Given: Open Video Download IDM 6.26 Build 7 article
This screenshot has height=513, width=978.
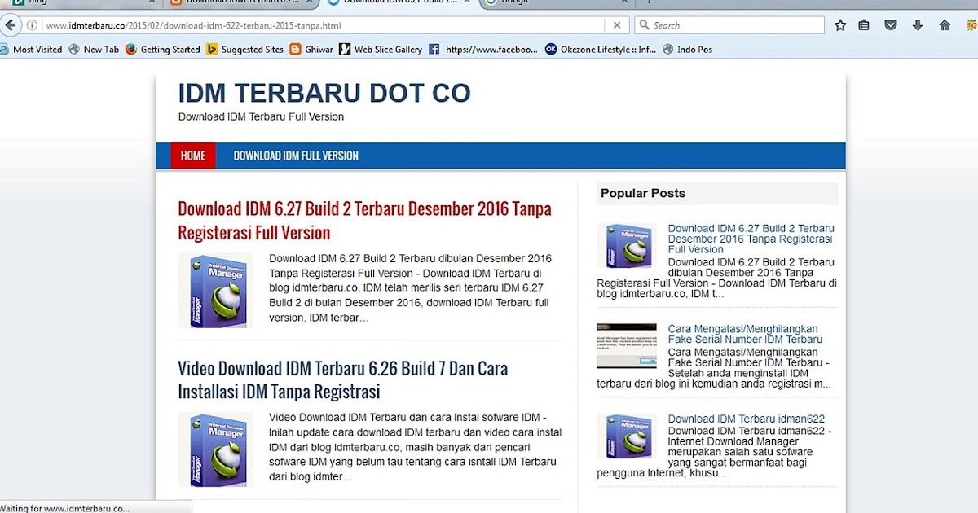Looking at the screenshot, I should 343,379.
